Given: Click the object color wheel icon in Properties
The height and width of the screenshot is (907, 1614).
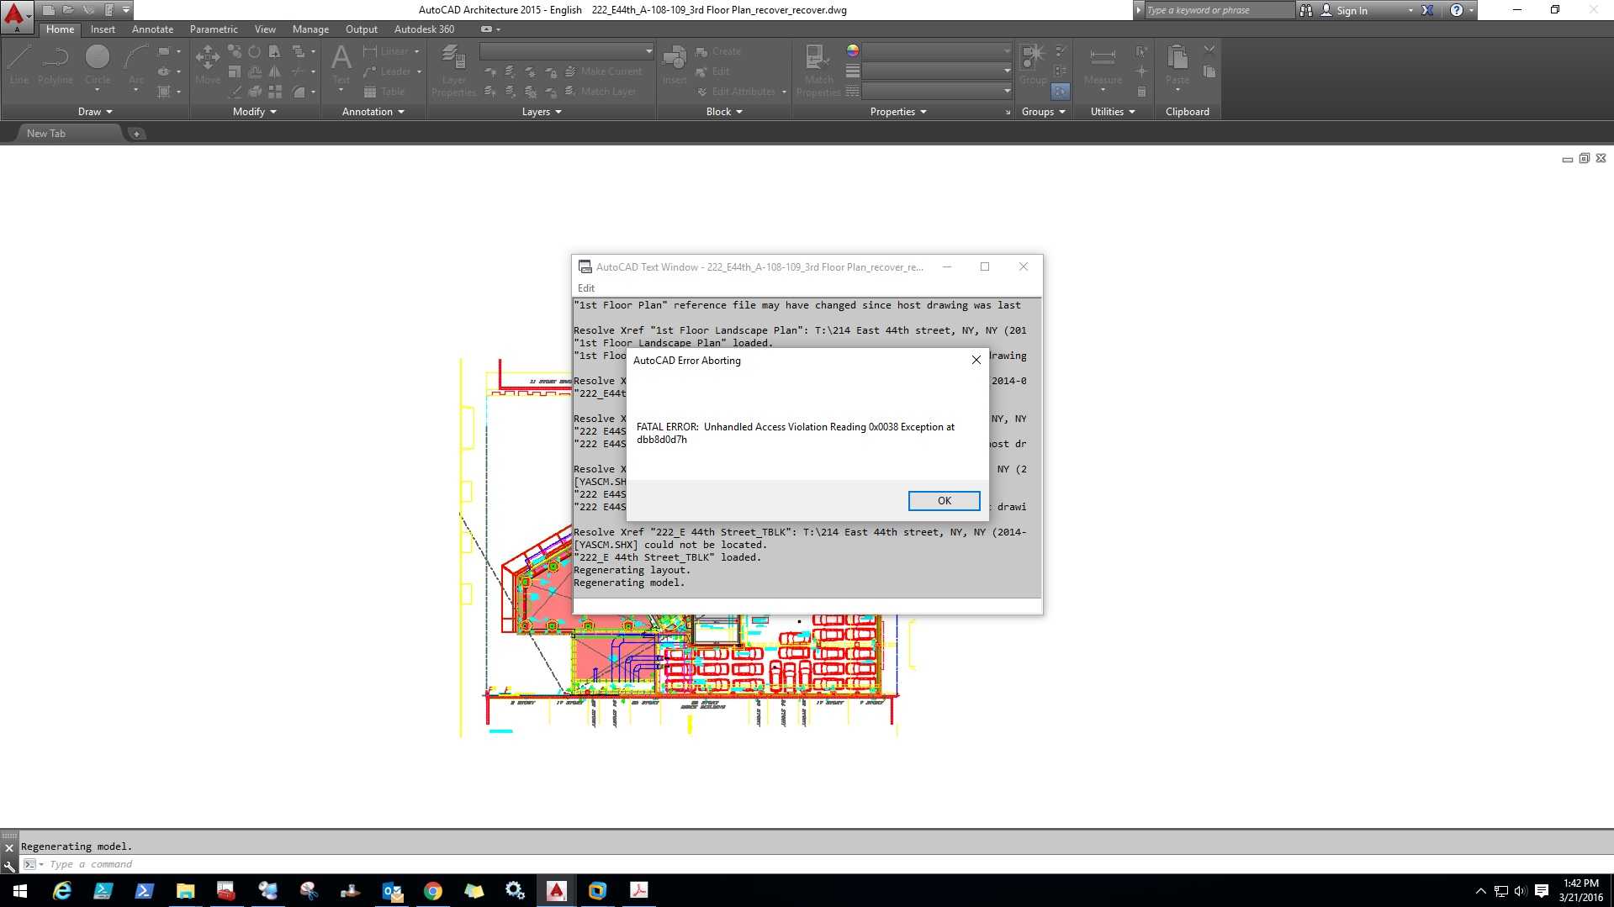Looking at the screenshot, I should coord(853,51).
